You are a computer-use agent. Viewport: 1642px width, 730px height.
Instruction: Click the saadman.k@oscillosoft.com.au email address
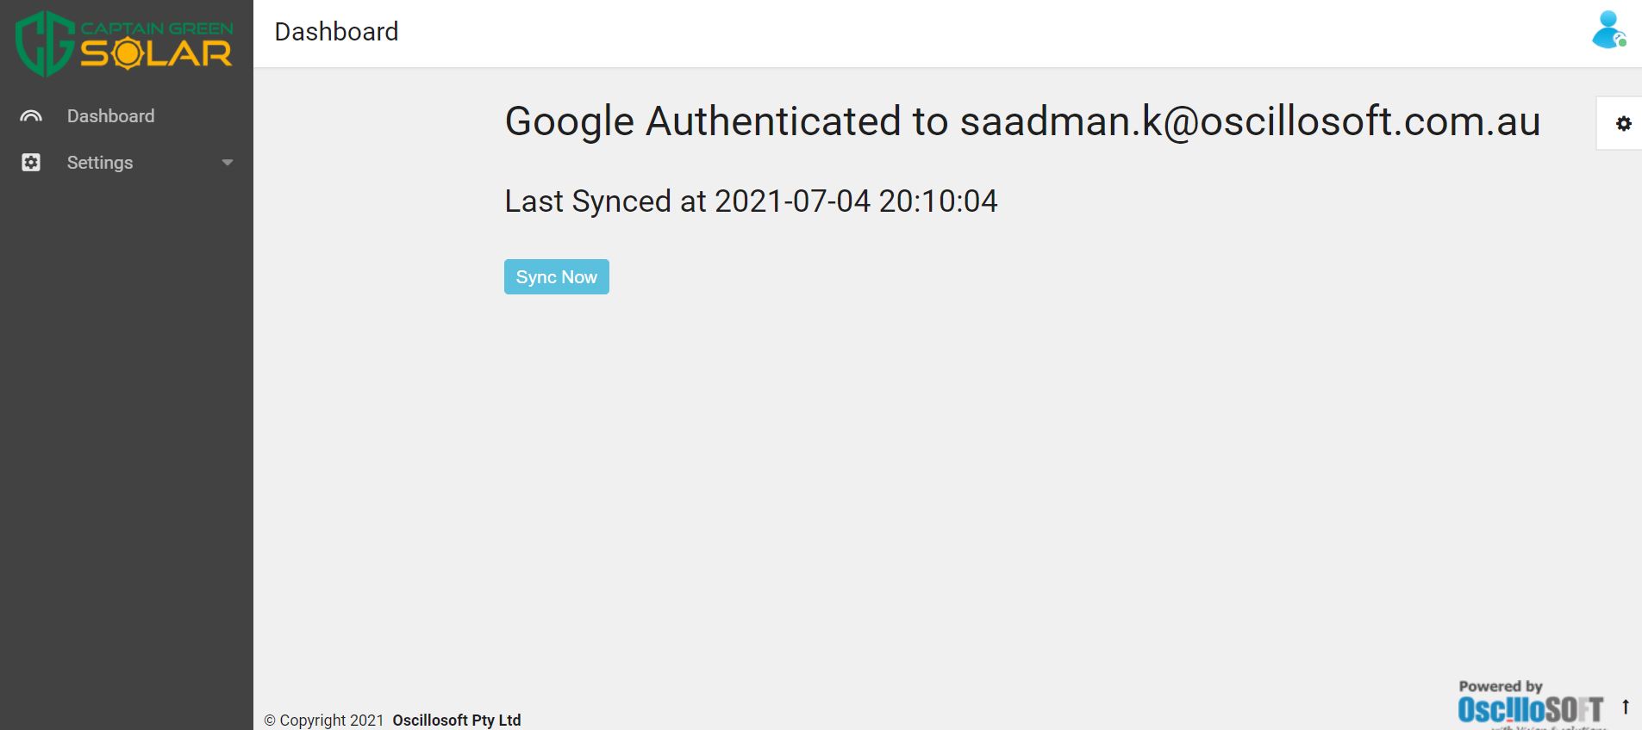(1250, 121)
